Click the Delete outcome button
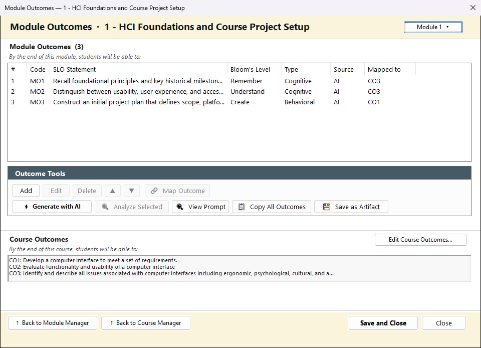 tap(87, 191)
